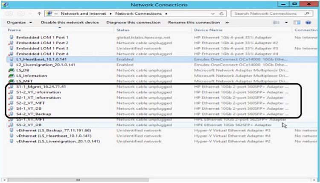
Task: Click the S4-2_VT_Backup adapter icon
Action: [11, 114]
